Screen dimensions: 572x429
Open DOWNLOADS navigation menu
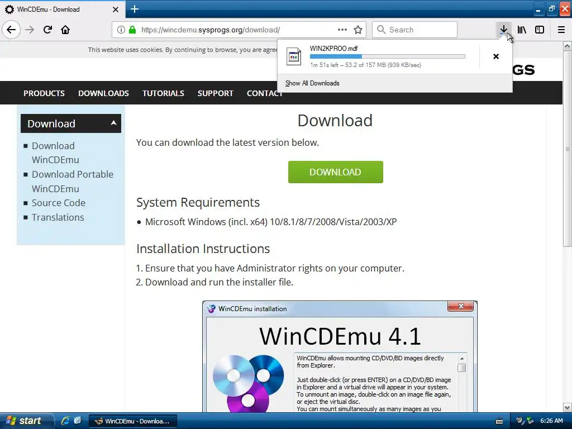tap(103, 93)
